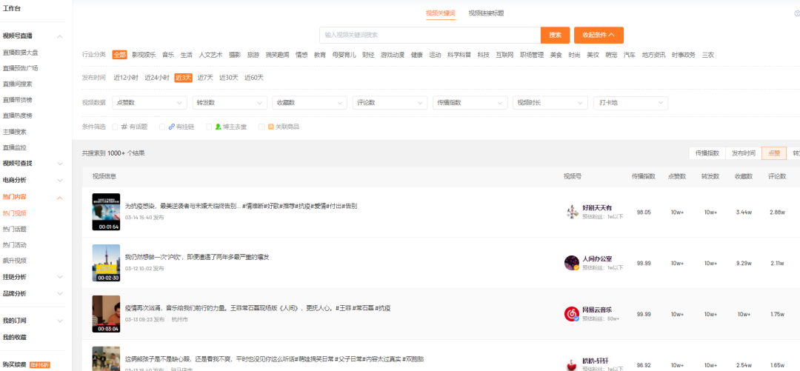800x371 pixels.
Task: Open the 网易云音乐 logo avatar
Action: [571, 314]
